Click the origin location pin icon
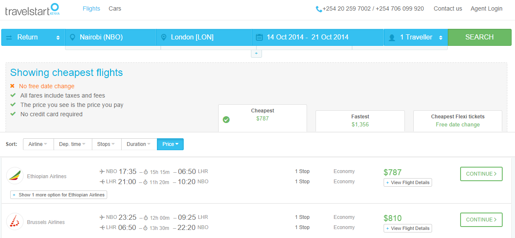 click(x=72, y=37)
